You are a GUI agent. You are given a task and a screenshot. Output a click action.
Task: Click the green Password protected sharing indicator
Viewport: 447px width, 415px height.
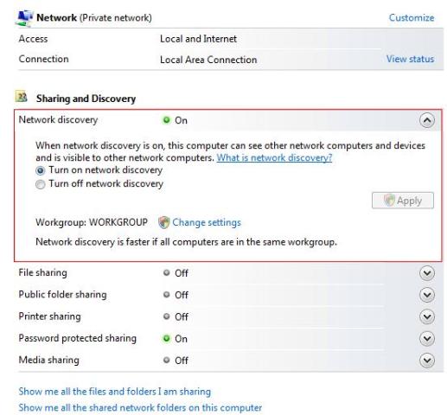click(166, 338)
